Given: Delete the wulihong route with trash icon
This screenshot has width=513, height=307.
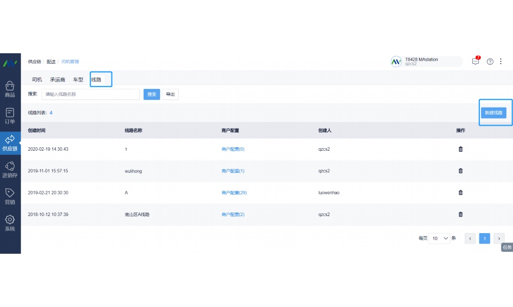Looking at the screenshot, I should coord(460,171).
